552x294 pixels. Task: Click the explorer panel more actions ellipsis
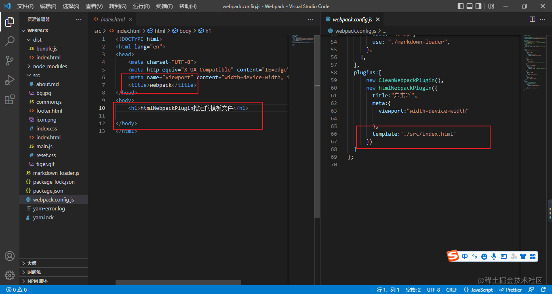pos(79,19)
